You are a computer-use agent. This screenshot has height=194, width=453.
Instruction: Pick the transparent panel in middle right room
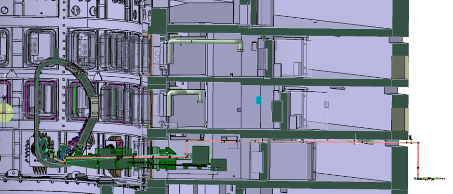point(308,108)
